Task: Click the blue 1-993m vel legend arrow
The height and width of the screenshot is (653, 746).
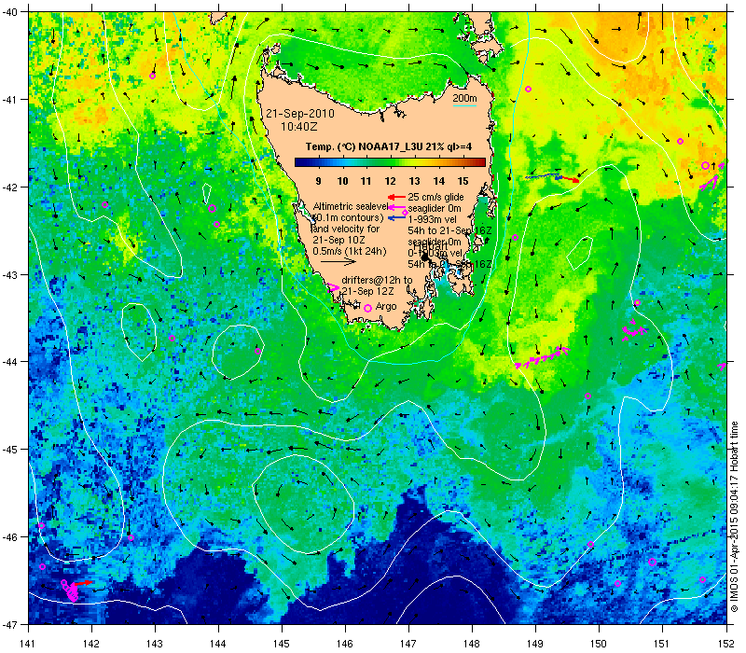Action: click(396, 218)
